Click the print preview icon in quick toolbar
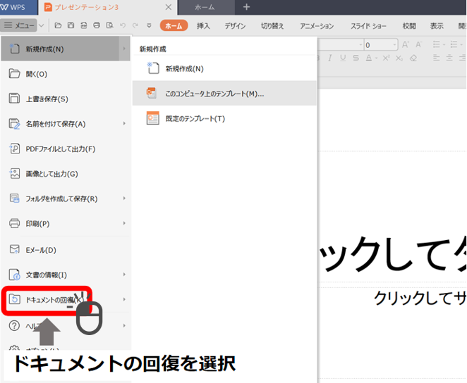 [109, 25]
